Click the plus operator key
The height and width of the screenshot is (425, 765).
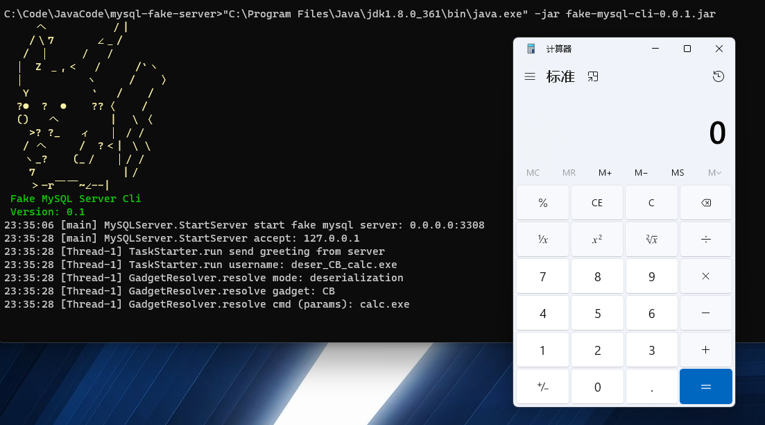[x=706, y=350]
